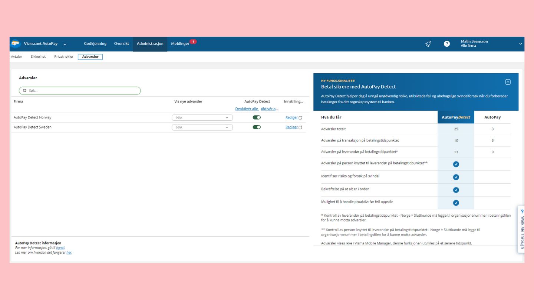Select the Administrasjon menu

[150, 44]
